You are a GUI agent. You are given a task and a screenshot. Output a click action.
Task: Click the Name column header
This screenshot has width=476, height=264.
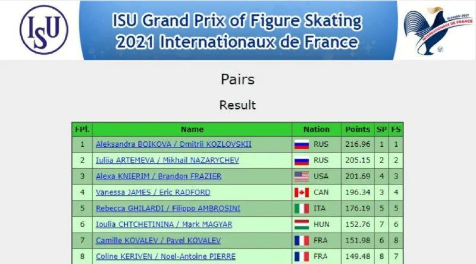pyautogui.click(x=192, y=130)
